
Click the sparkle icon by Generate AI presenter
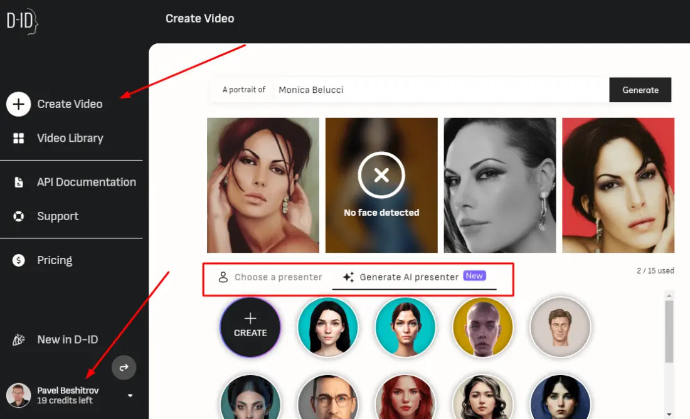tap(349, 277)
